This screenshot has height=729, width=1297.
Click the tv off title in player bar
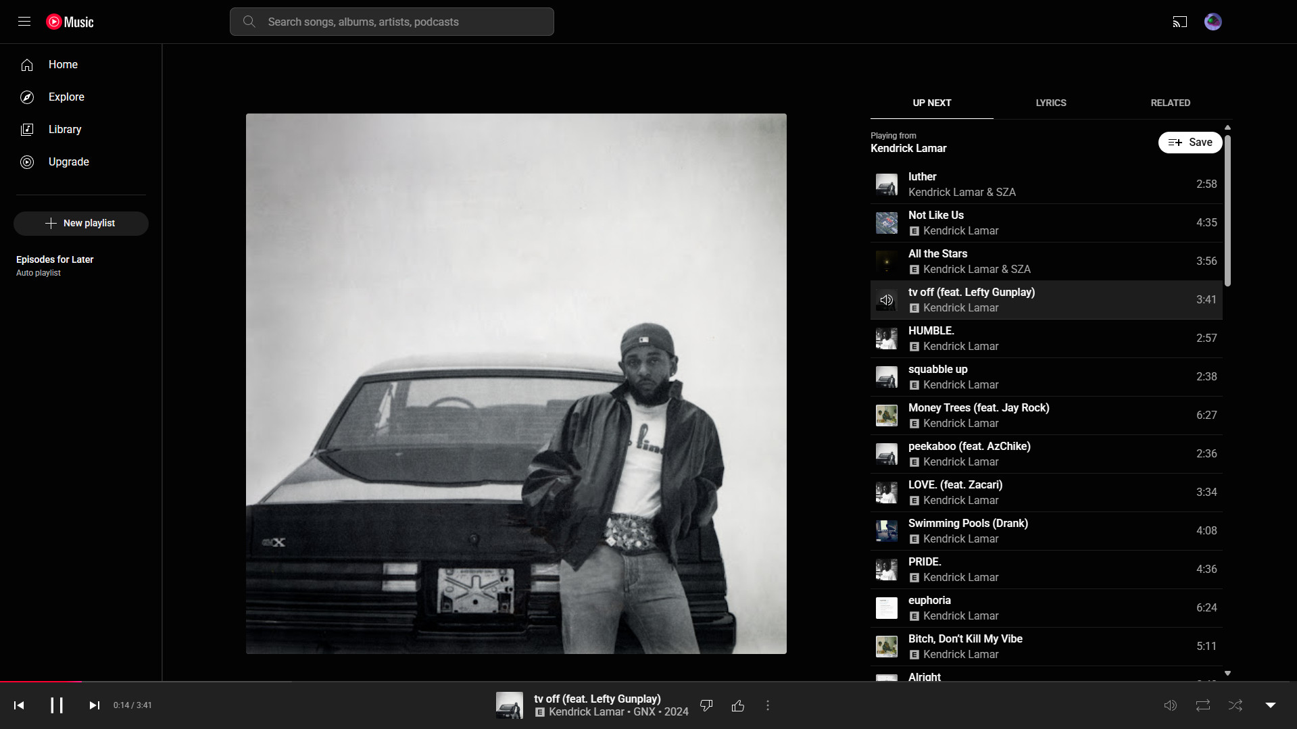pos(597,699)
